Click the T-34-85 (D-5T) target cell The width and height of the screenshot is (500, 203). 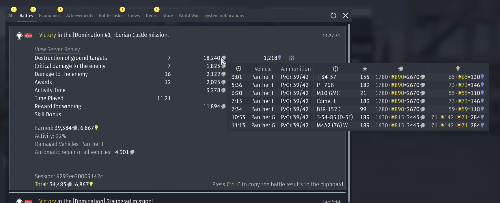(335, 117)
